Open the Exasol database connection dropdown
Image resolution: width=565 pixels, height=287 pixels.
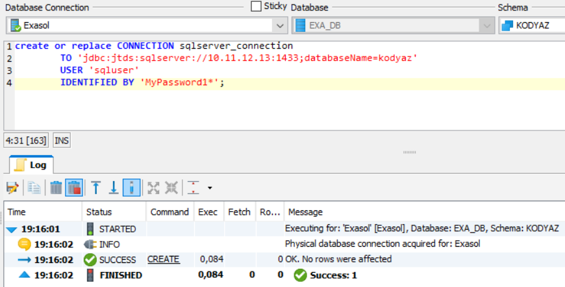(x=280, y=25)
